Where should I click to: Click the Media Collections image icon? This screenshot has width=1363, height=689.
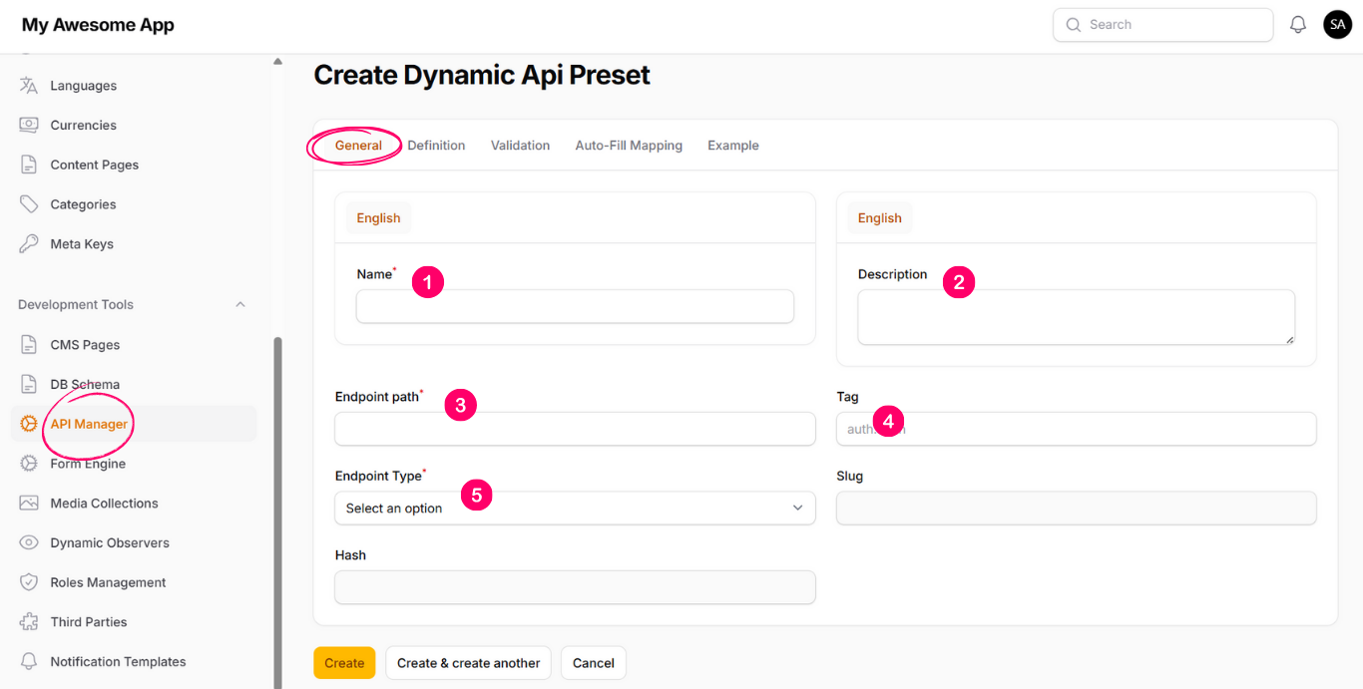tap(29, 504)
